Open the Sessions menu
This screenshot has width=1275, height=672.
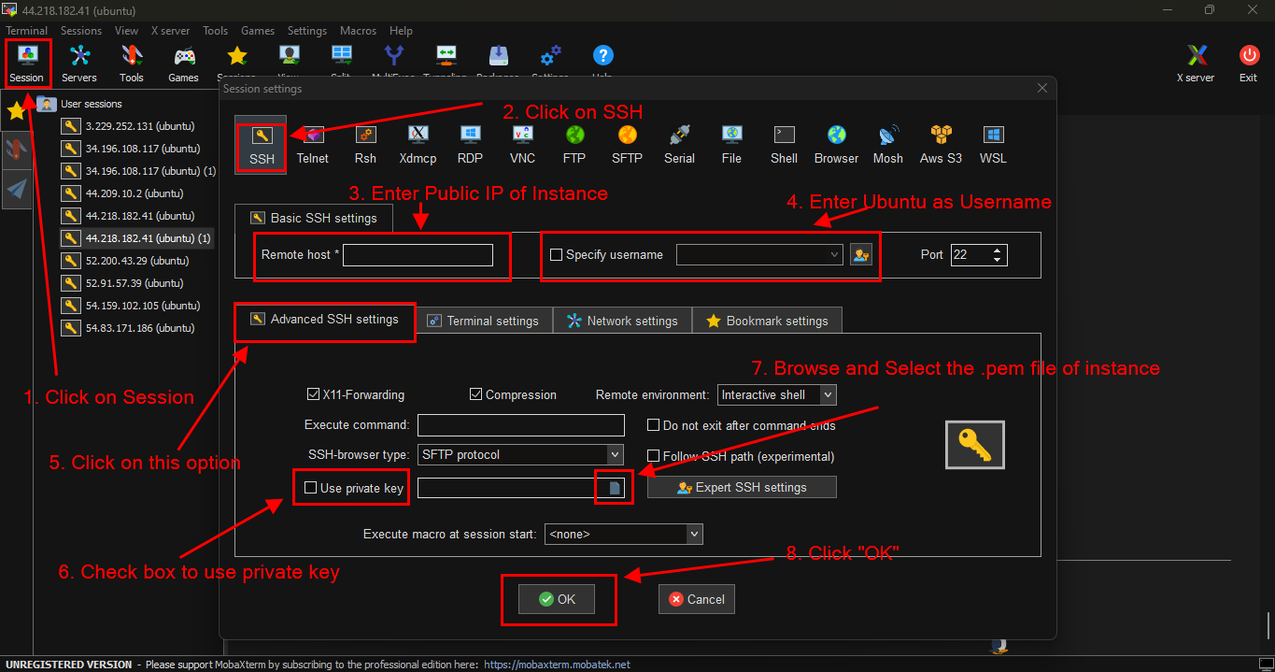81,31
